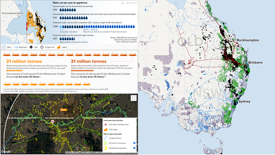This screenshot has width=275, height=155.
Task: Click the Condamine River blue line legend icon
Action: tap(106, 138)
